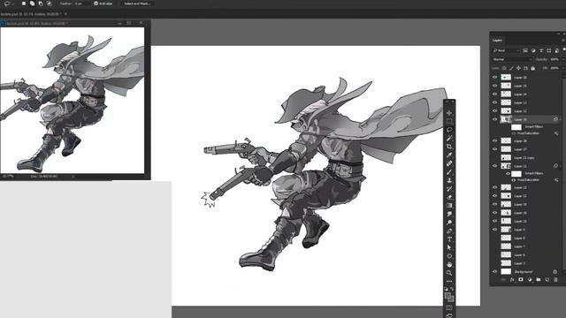The image size is (566, 318).
Task: Click the Select and Mask button
Action: [137, 4]
